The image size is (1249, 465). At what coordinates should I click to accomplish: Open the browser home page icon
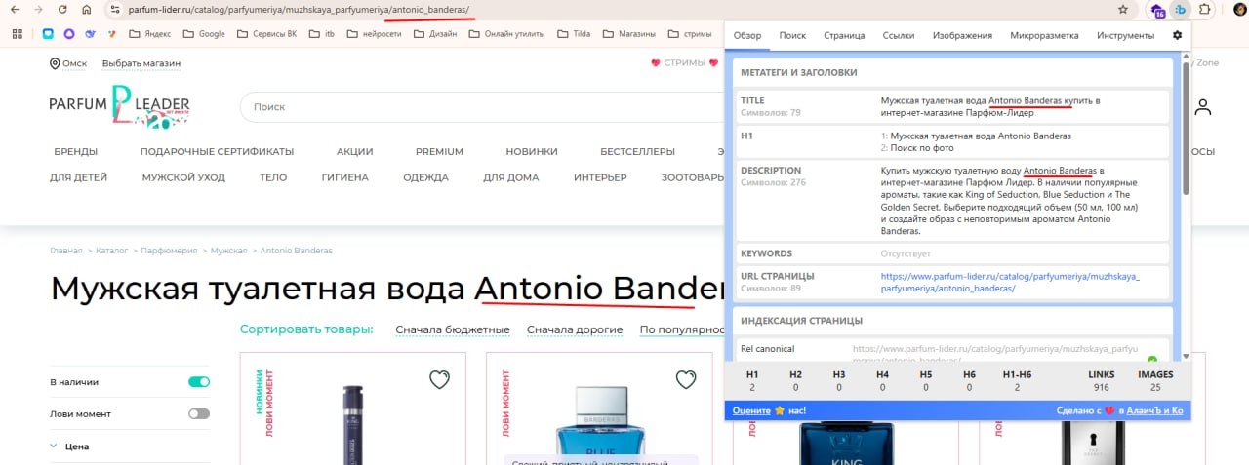click(x=87, y=10)
